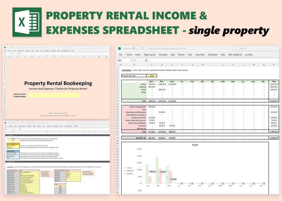Screen dimensions: 282x201
Task: Open Home tab in profit sheet window
Action: click(129, 55)
